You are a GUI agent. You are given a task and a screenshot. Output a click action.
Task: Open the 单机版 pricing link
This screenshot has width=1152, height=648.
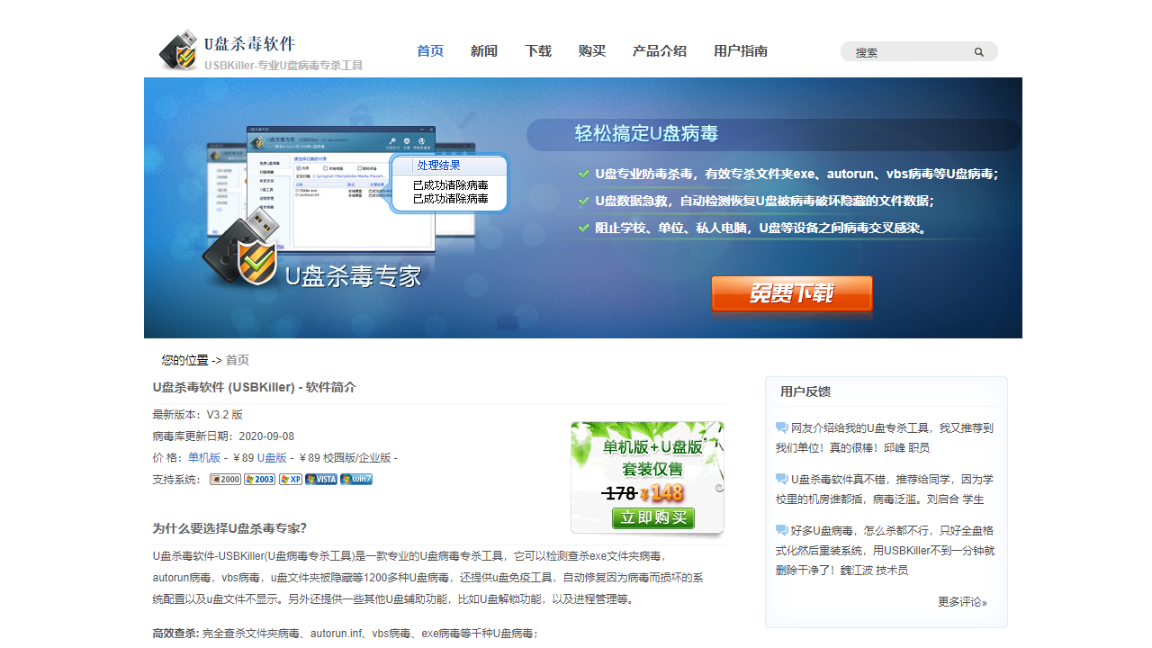point(206,457)
